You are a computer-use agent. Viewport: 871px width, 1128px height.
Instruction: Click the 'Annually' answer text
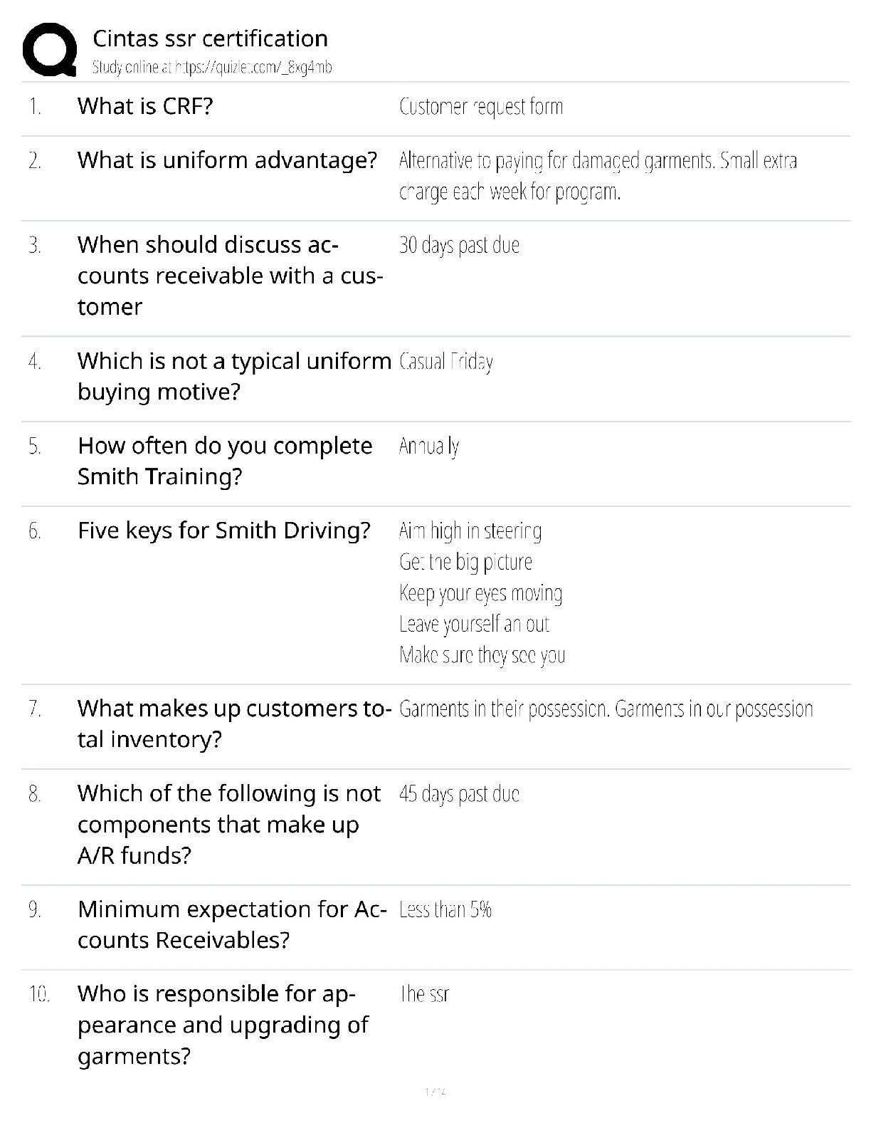(x=428, y=446)
